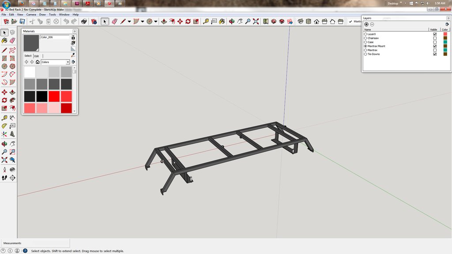Image resolution: width=452 pixels, height=254 pixels.
Task: Pick the white color swatch
Action: (x=30, y=72)
